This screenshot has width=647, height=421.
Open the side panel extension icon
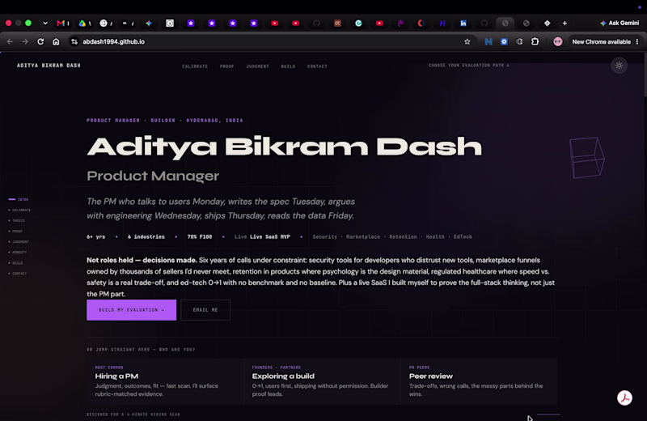519,42
